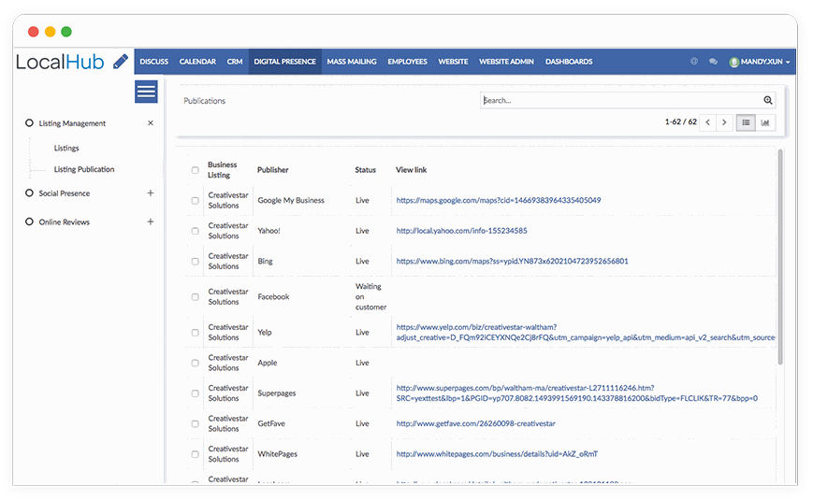Open the chat messages icon in navbar

pyautogui.click(x=713, y=62)
